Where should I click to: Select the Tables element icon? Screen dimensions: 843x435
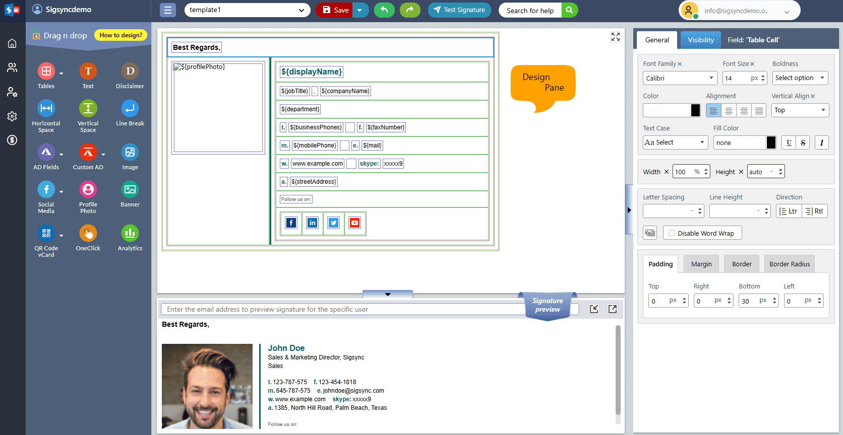[46, 71]
